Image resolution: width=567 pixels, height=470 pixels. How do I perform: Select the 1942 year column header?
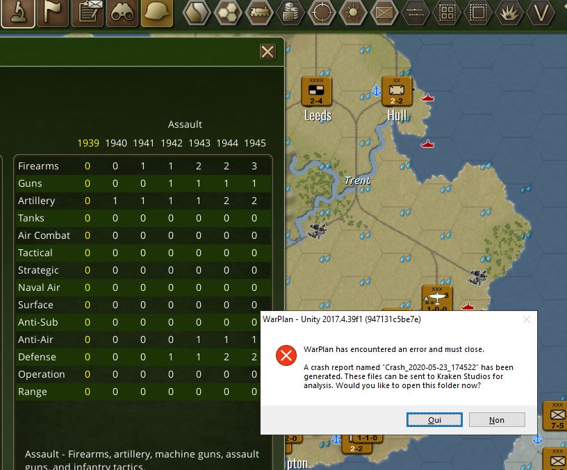point(172,143)
